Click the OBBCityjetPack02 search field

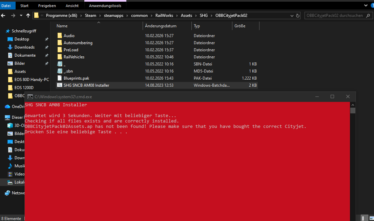pyautogui.click(x=335, y=16)
